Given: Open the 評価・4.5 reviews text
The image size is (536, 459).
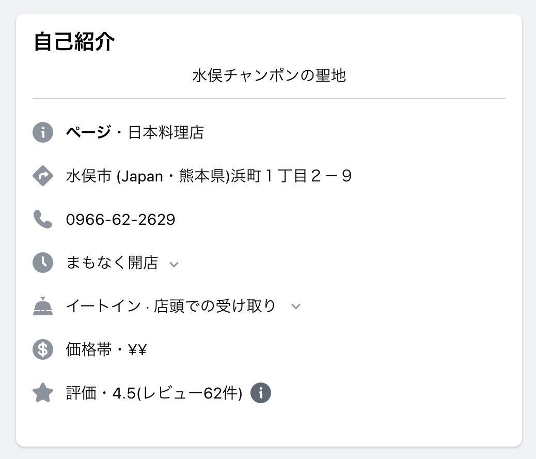Looking at the screenshot, I should coord(154,393).
